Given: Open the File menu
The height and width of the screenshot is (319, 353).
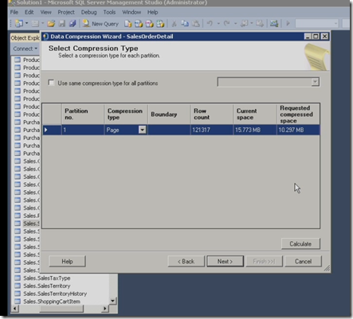Looking at the screenshot, I should (x=14, y=12).
